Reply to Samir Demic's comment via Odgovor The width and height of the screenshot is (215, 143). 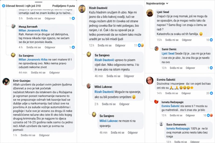(191, 68)
